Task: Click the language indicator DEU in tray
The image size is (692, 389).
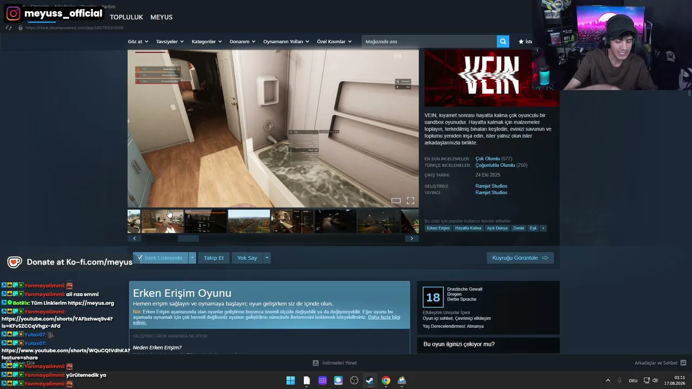Action: click(x=633, y=380)
